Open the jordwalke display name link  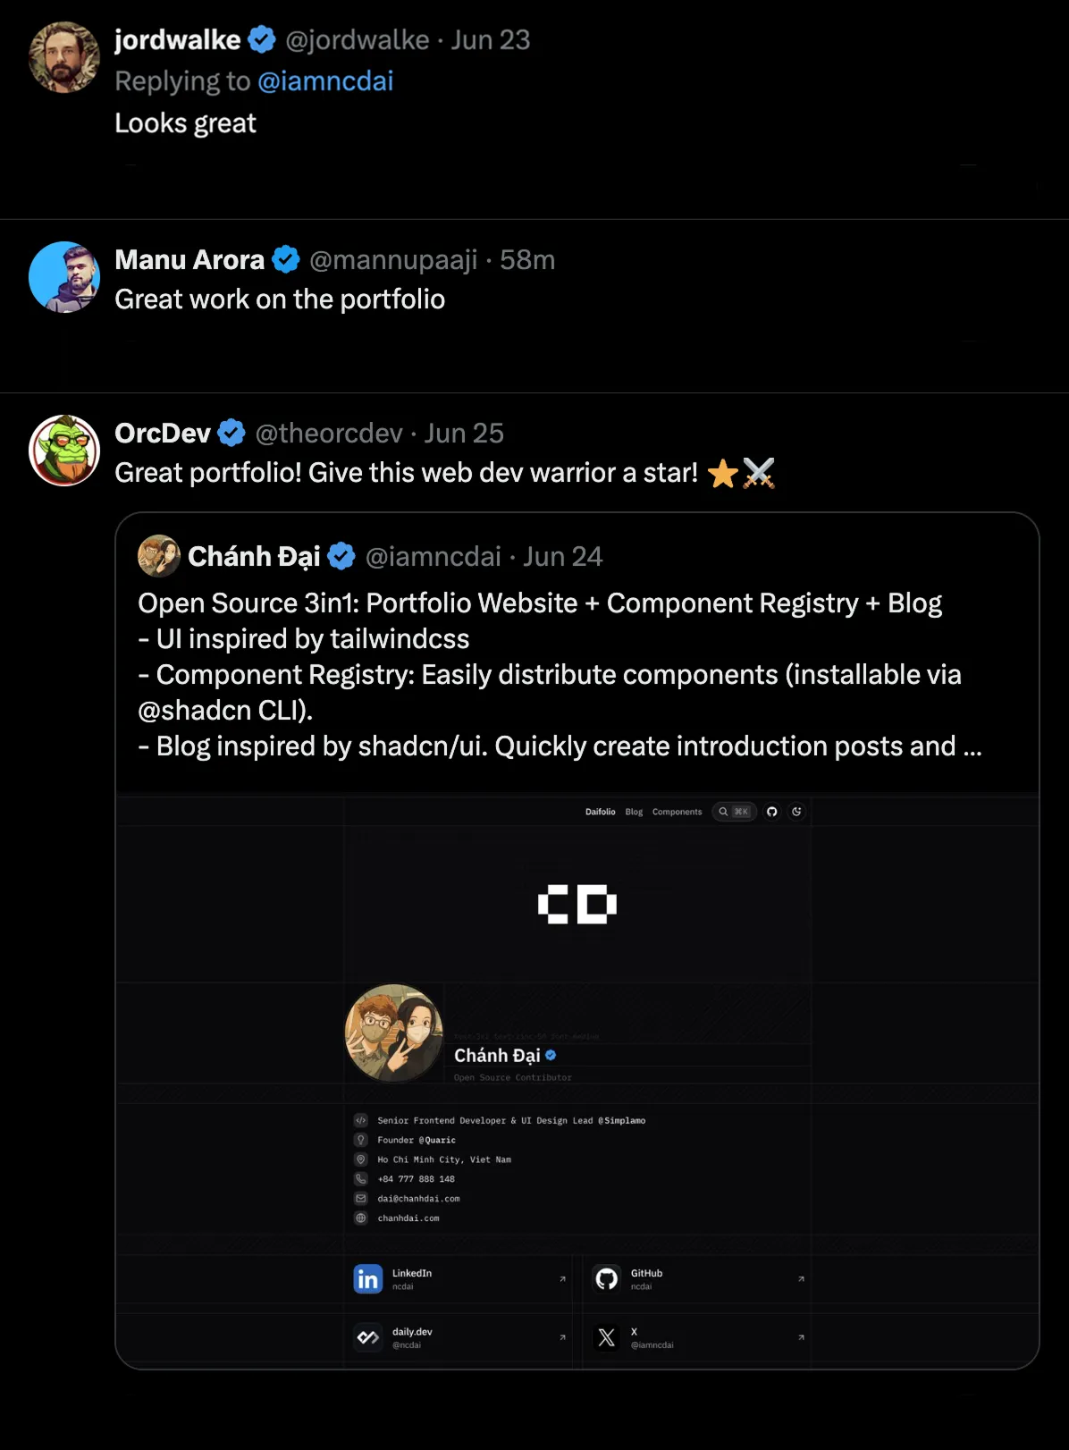[178, 39]
